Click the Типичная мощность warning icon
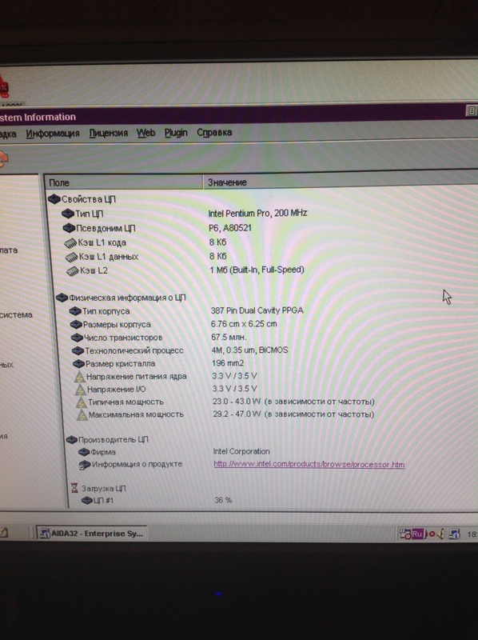 coord(82,402)
